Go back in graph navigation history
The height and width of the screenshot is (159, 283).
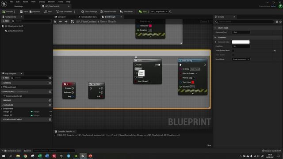click(60, 22)
